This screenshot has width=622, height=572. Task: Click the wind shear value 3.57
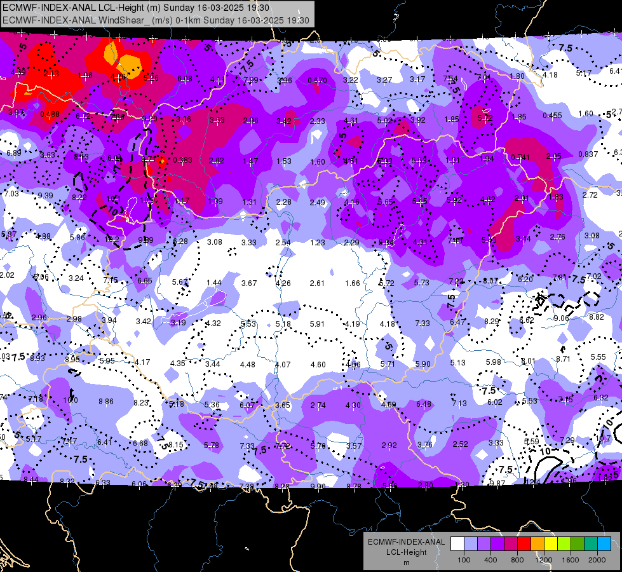[x=354, y=446]
